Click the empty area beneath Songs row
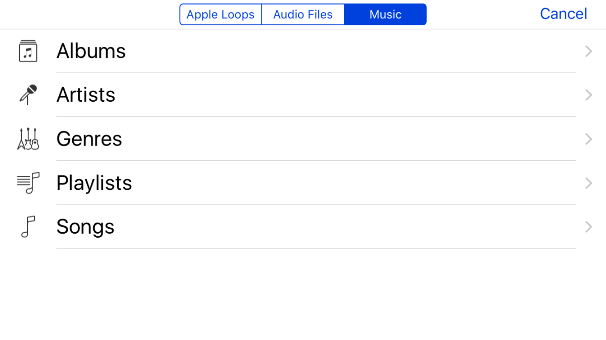This screenshot has width=606, height=340. point(303,294)
